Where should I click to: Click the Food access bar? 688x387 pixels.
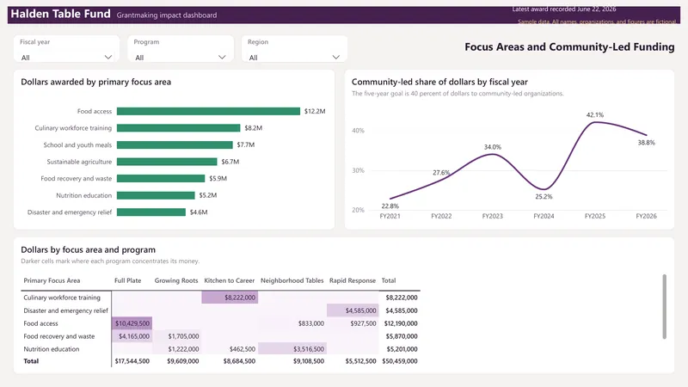[208, 112]
